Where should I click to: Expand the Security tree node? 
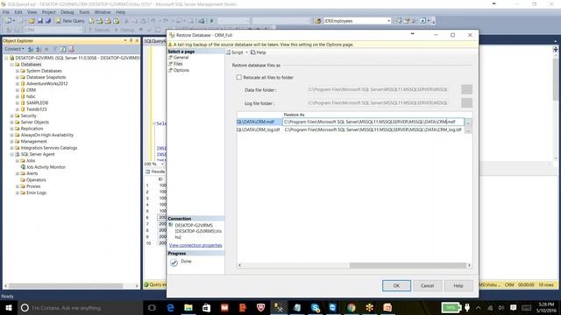click(x=11, y=116)
